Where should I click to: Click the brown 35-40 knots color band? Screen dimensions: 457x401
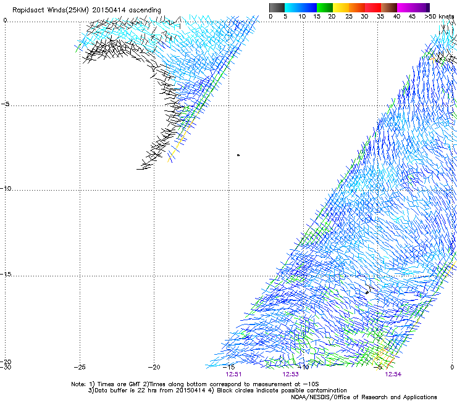(x=389, y=7)
